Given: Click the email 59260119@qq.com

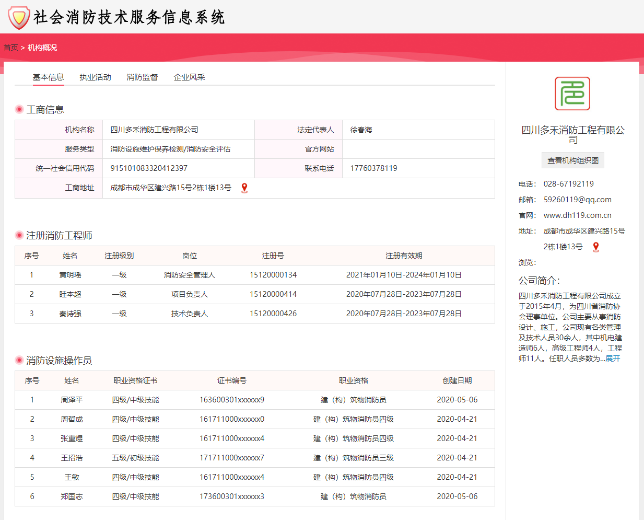Looking at the screenshot, I should [x=577, y=200].
